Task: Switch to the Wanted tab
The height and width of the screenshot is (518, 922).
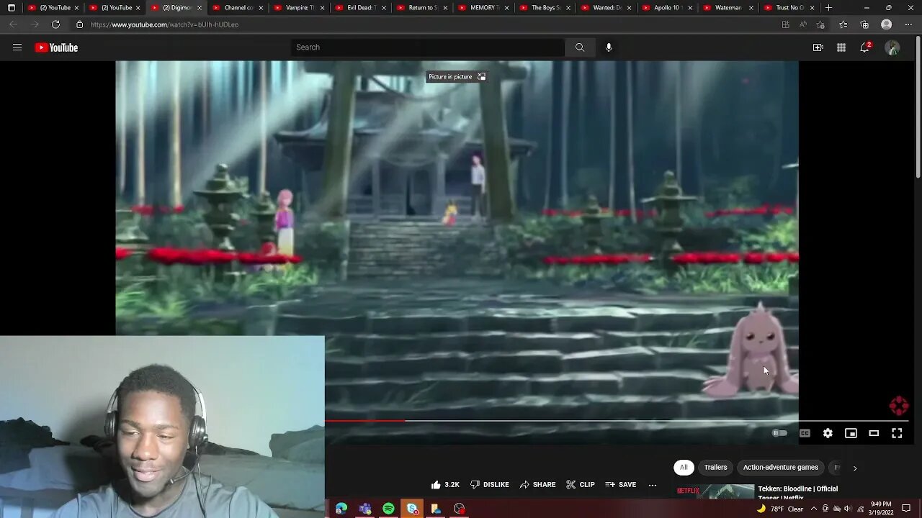Action: 607,8
